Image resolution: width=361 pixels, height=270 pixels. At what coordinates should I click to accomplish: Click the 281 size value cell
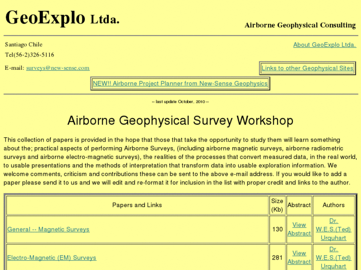[277, 258]
